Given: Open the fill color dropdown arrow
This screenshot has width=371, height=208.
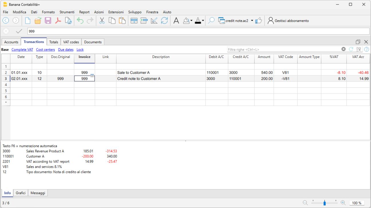Looking at the screenshot, I should pyautogui.click(x=191, y=21).
